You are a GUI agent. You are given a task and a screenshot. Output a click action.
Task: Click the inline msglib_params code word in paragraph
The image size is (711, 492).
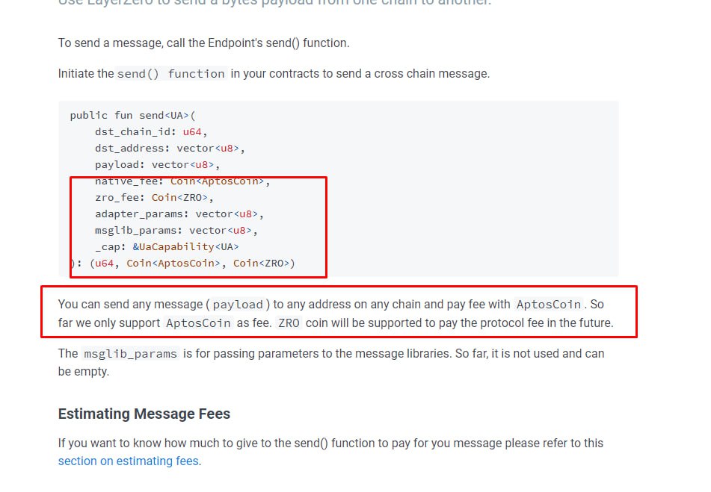(131, 353)
